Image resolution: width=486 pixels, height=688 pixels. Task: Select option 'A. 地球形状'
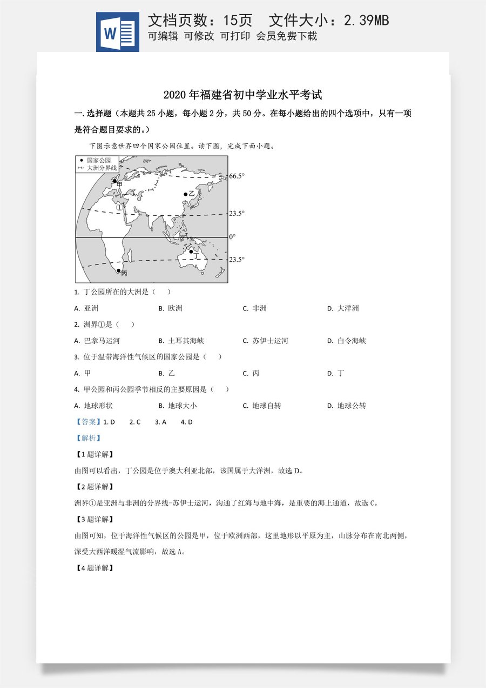[x=94, y=406]
